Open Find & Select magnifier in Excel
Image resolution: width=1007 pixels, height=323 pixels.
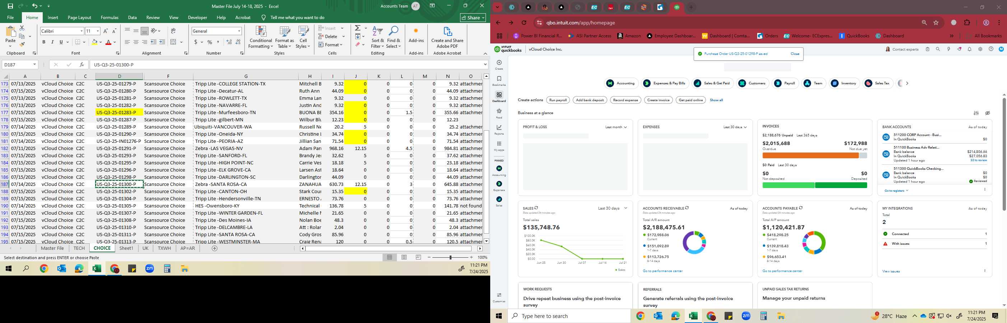click(x=393, y=38)
